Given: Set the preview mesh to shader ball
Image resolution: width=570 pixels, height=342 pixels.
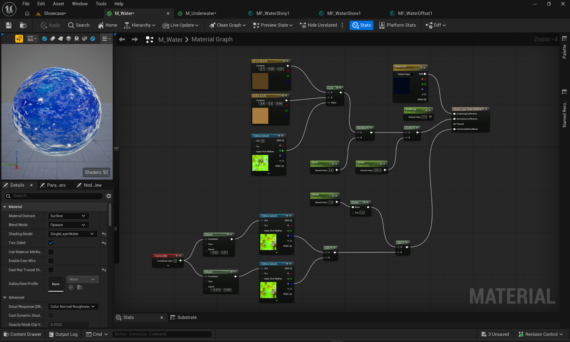Looking at the screenshot, I should coord(77,39).
